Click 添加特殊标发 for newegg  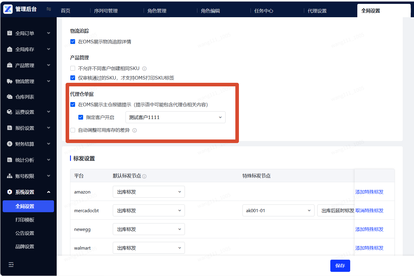(x=369, y=229)
